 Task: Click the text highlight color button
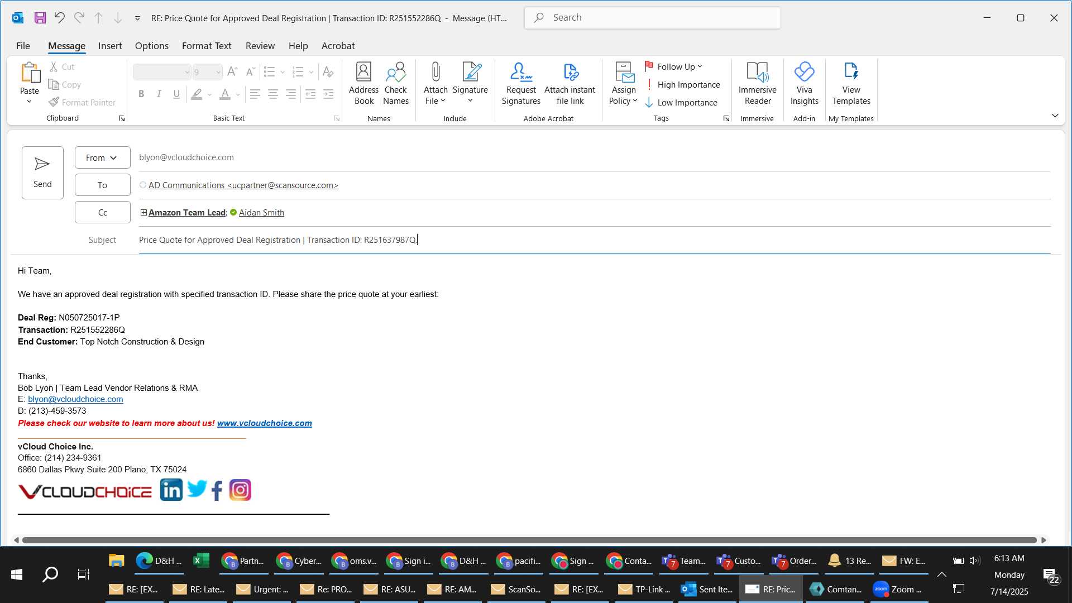(x=197, y=94)
